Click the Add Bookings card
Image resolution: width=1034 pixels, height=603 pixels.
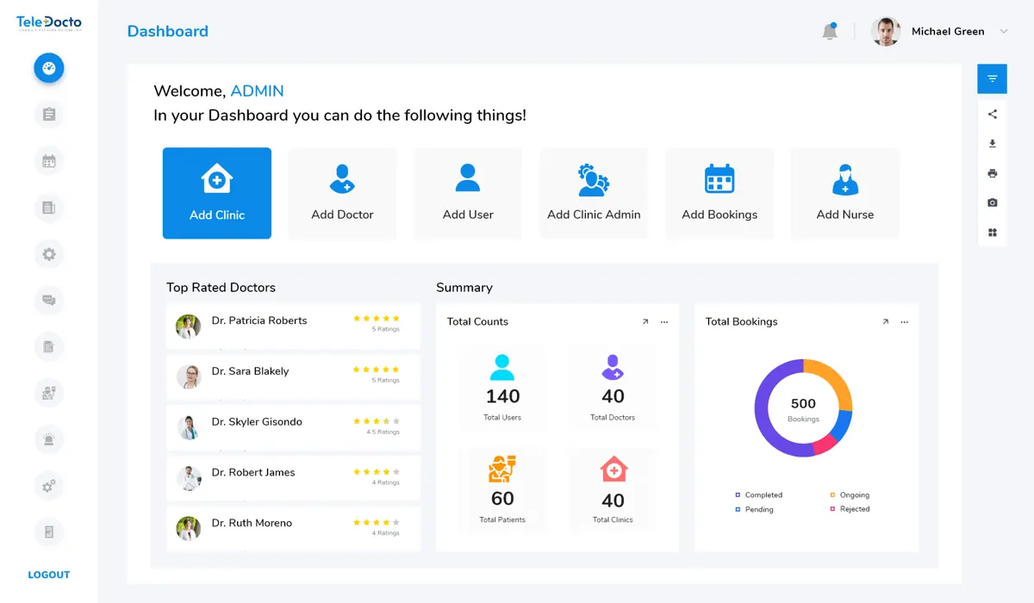pyautogui.click(x=719, y=193)
